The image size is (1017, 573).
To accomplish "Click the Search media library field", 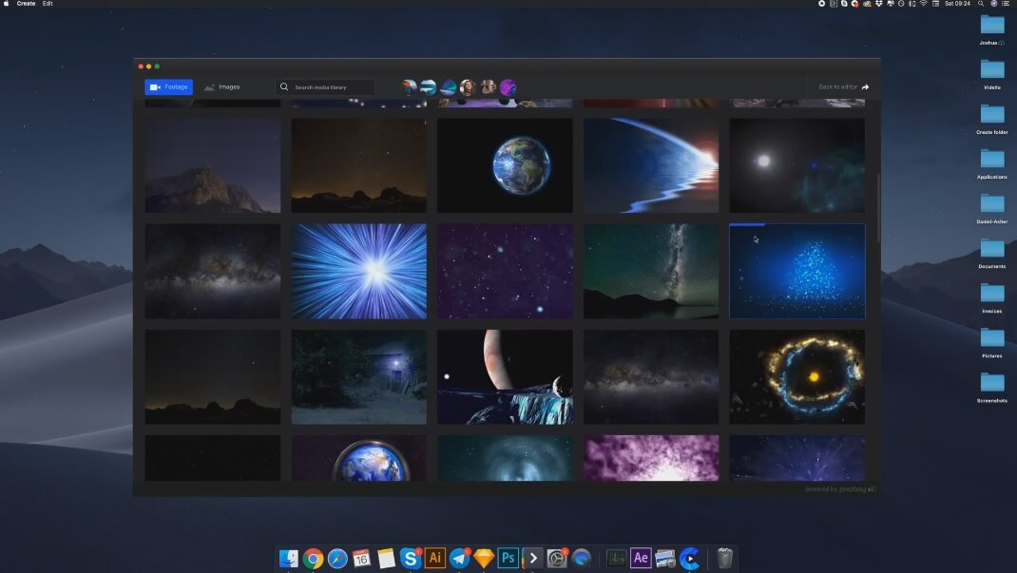I will (x=325, y=86).
